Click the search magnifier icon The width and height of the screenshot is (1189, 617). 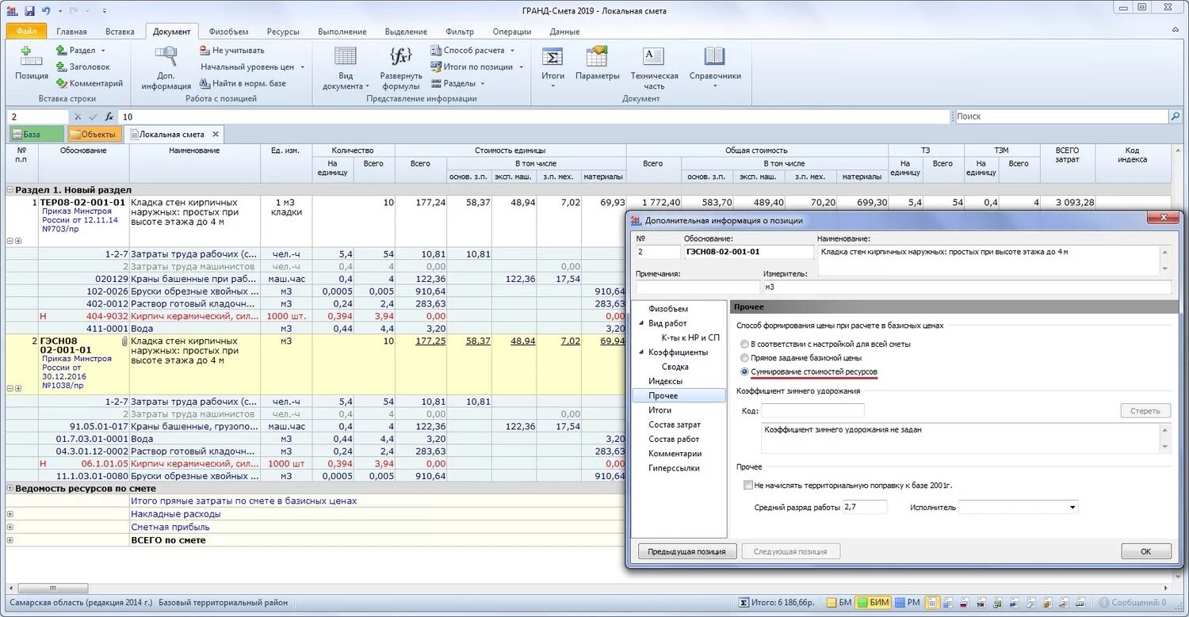click(x=1175, y=116)
